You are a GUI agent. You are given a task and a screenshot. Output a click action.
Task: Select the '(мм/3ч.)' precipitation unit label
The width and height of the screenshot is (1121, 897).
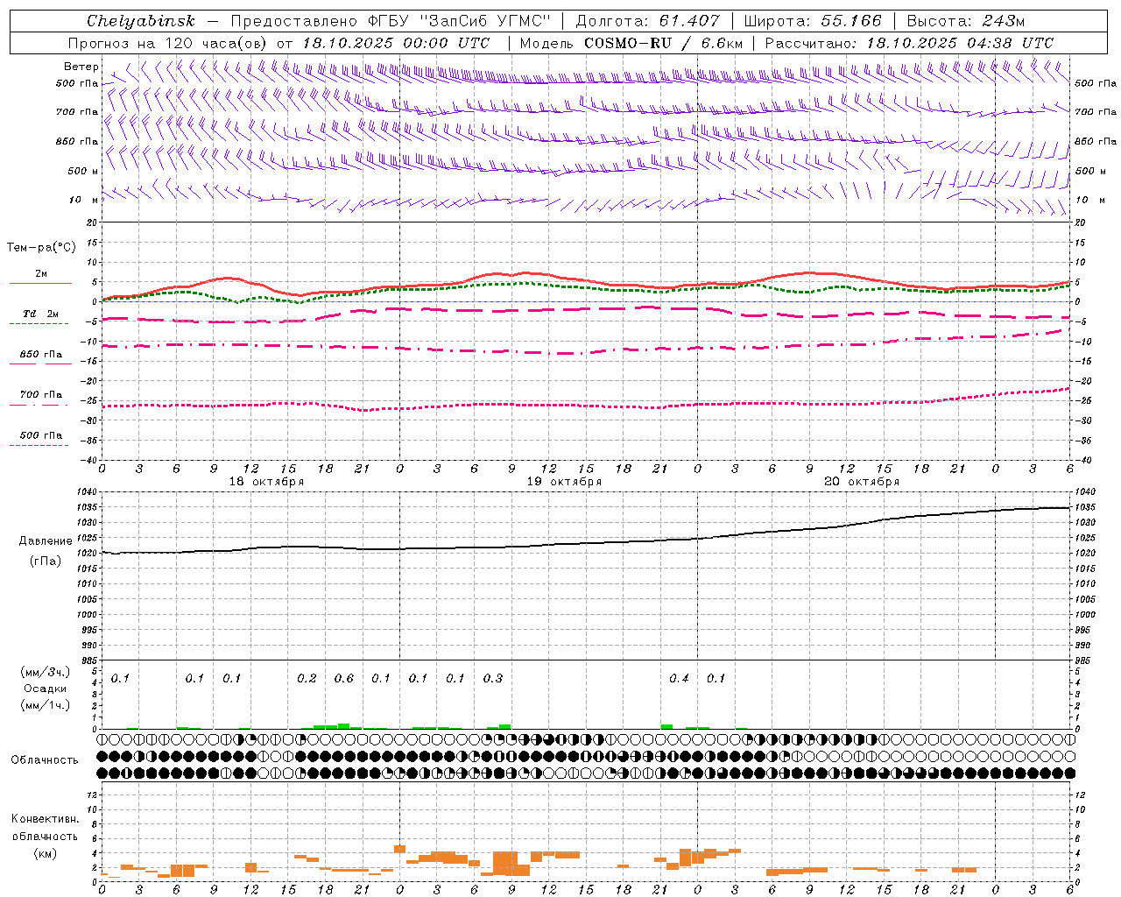(x=45, y=672)
